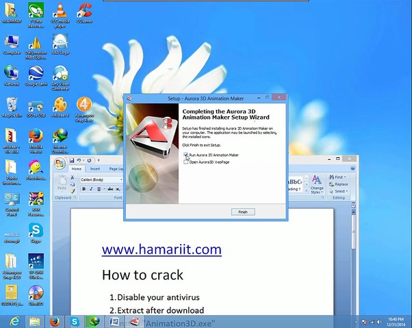
Task: Open the Select dropdown in Word Editing group
Action: (x=338, y=191)
